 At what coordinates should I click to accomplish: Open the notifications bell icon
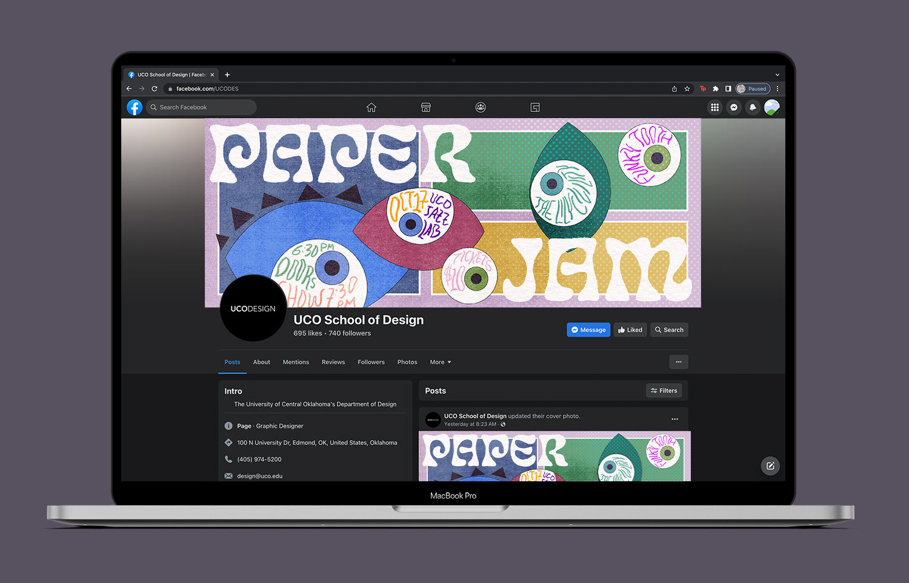click(x=753, y=107)
